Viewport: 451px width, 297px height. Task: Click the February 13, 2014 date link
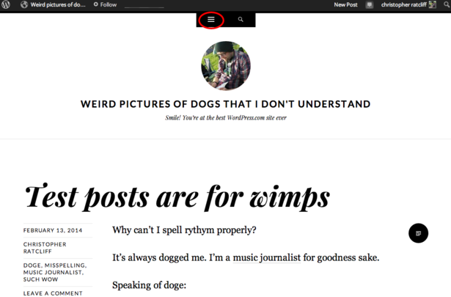53,230
